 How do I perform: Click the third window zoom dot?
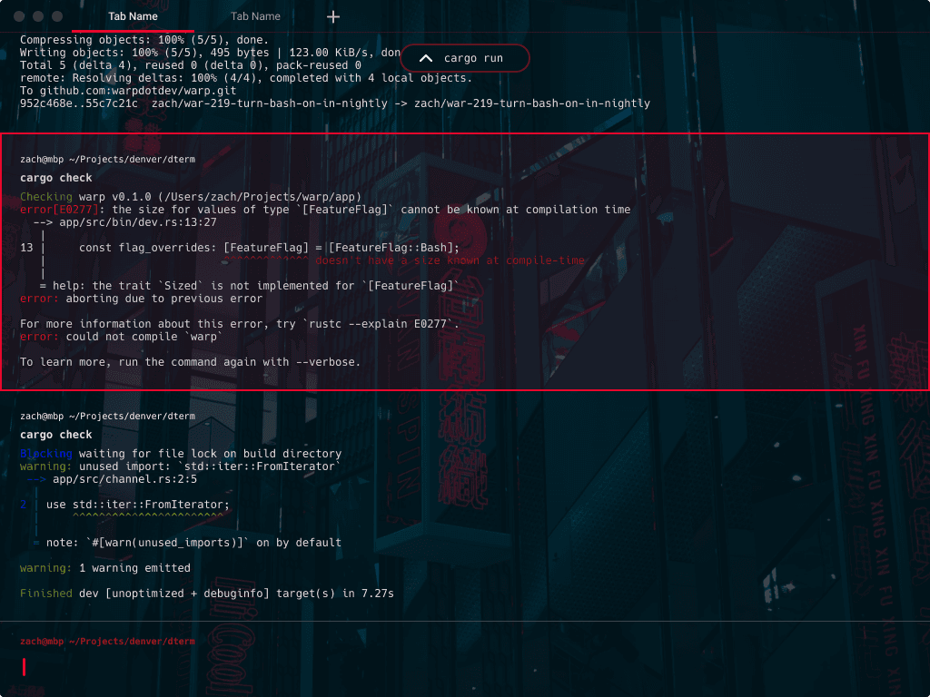[57, 17]
